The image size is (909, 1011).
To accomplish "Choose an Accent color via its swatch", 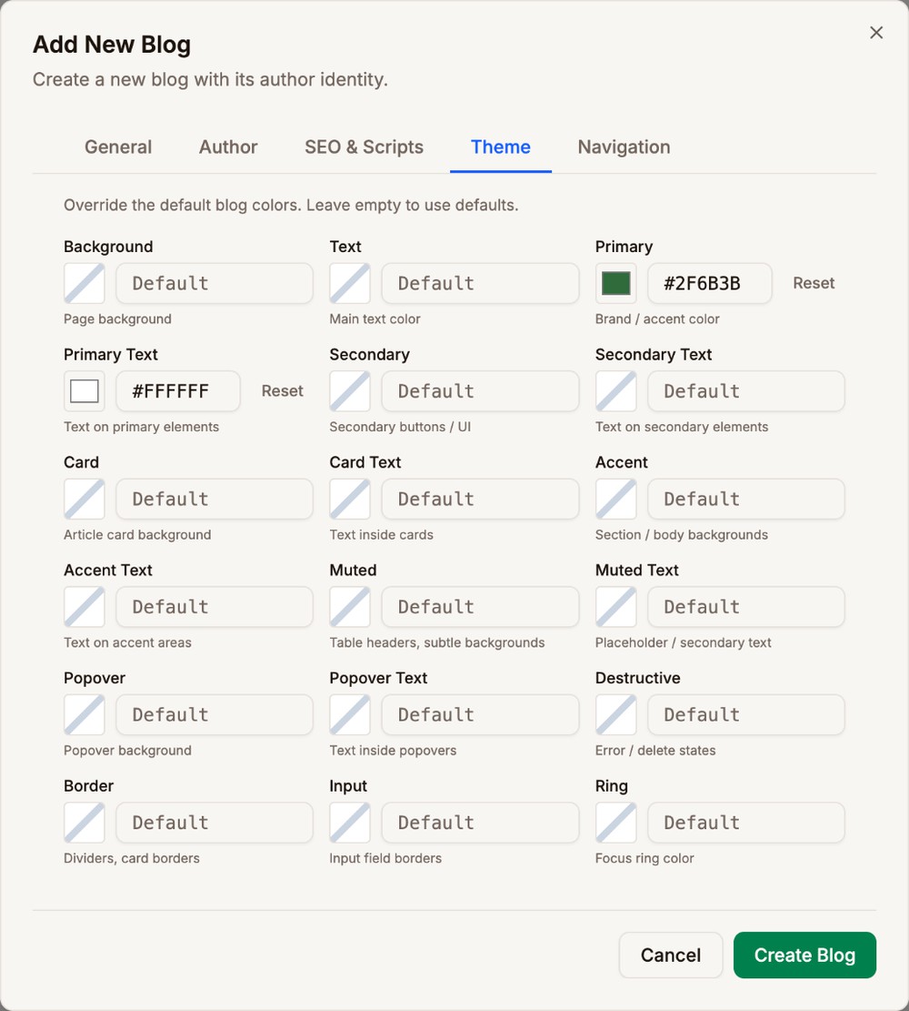I will pos(616,499).
